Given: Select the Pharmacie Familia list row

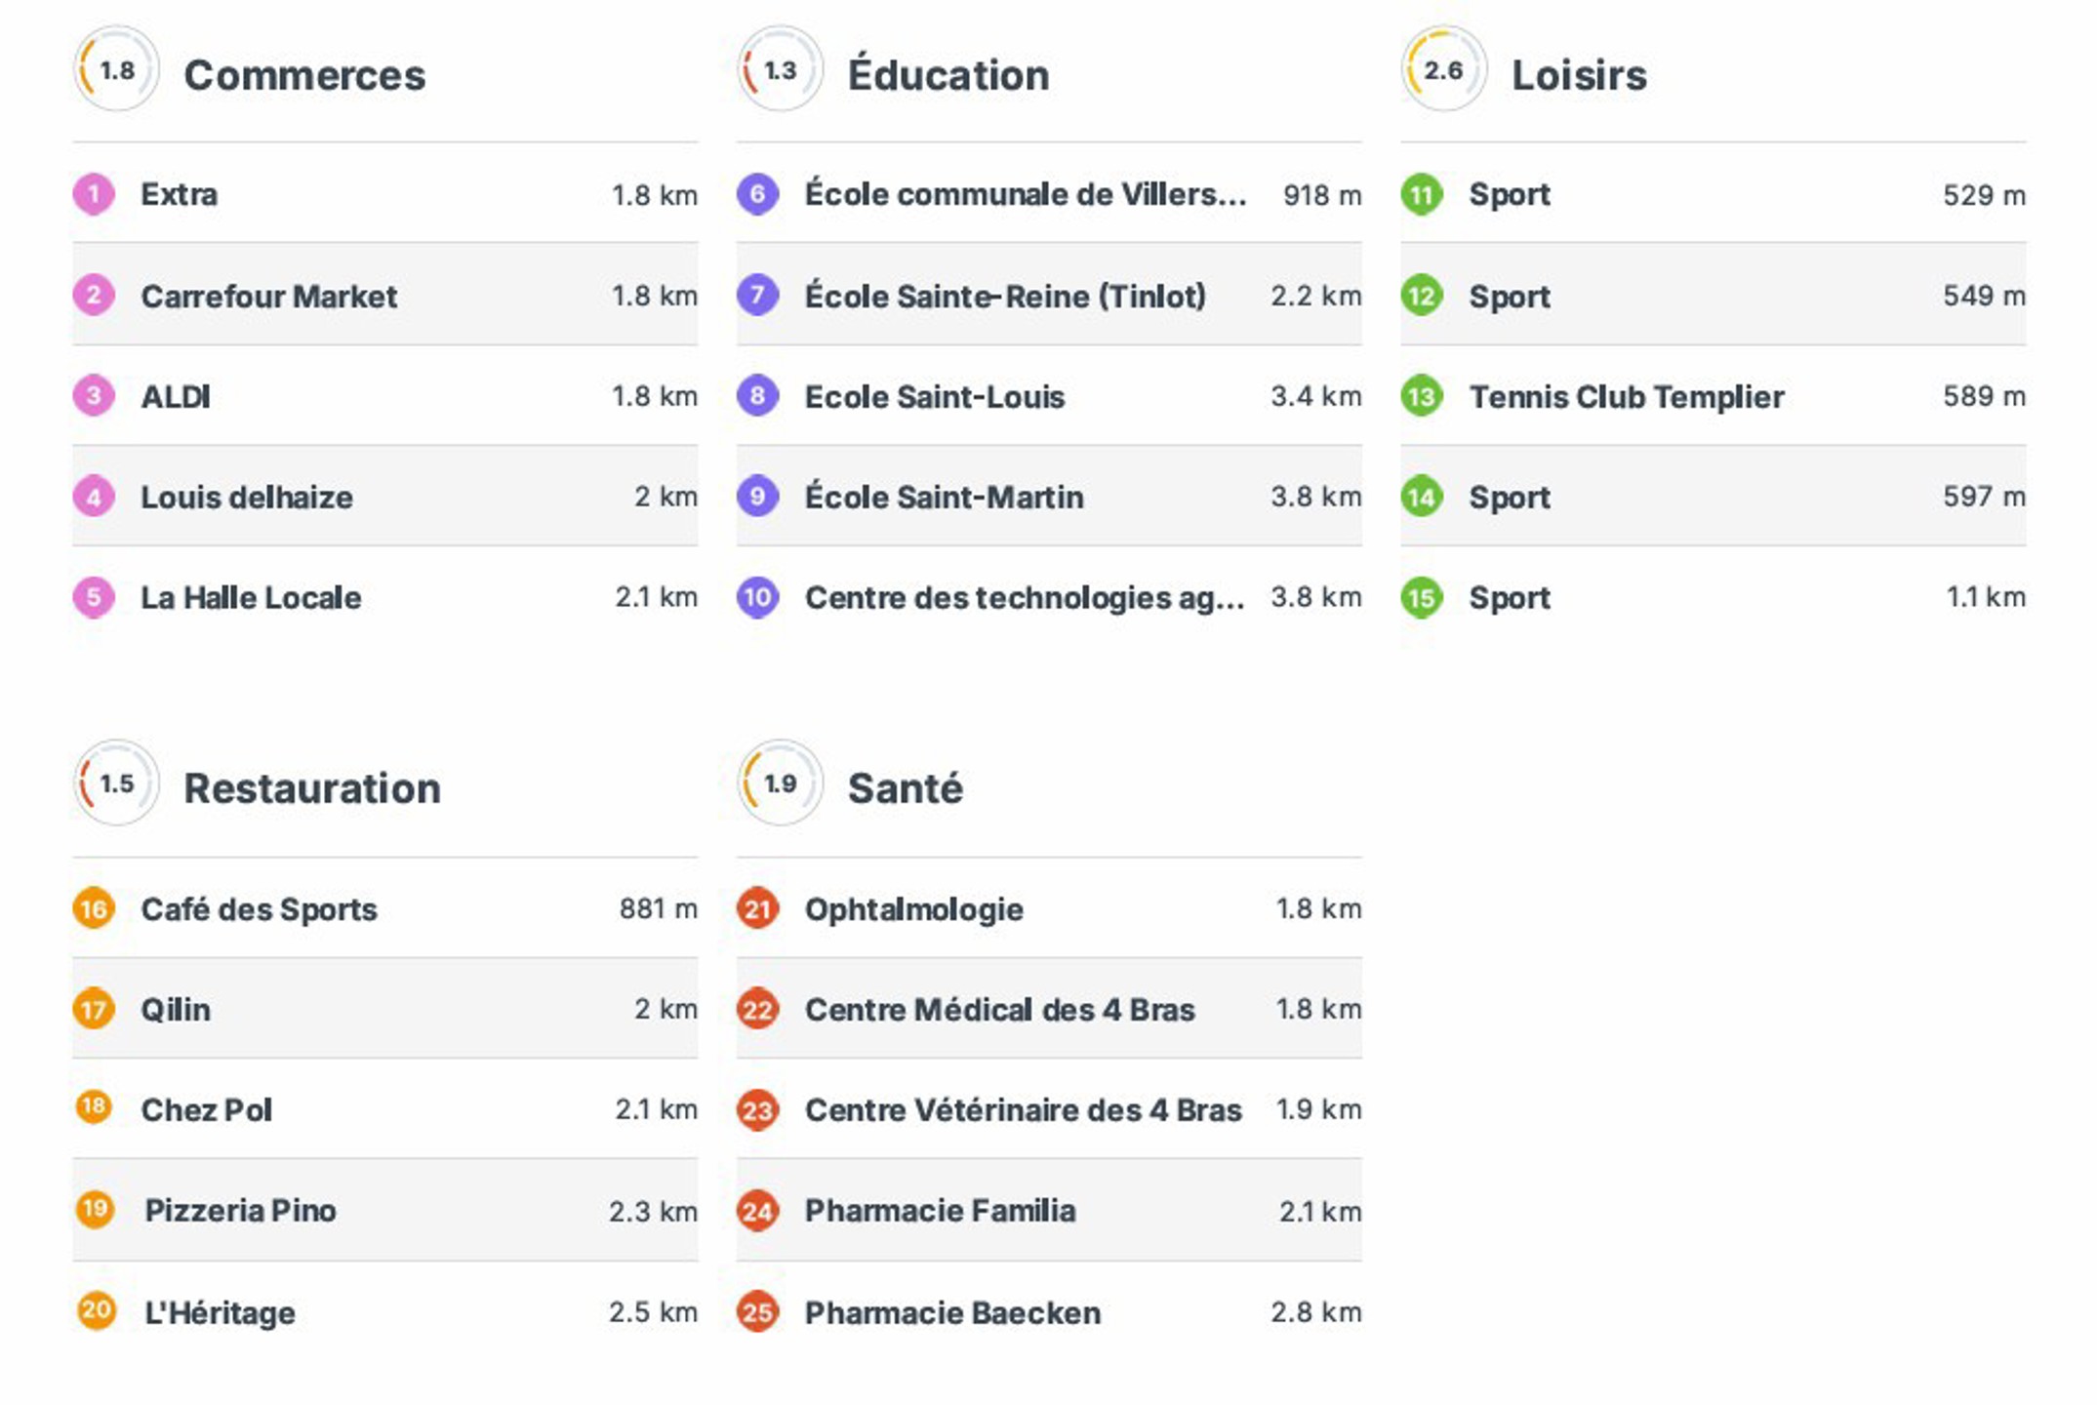Looking at the screenshot, I should [1048, 1211].
